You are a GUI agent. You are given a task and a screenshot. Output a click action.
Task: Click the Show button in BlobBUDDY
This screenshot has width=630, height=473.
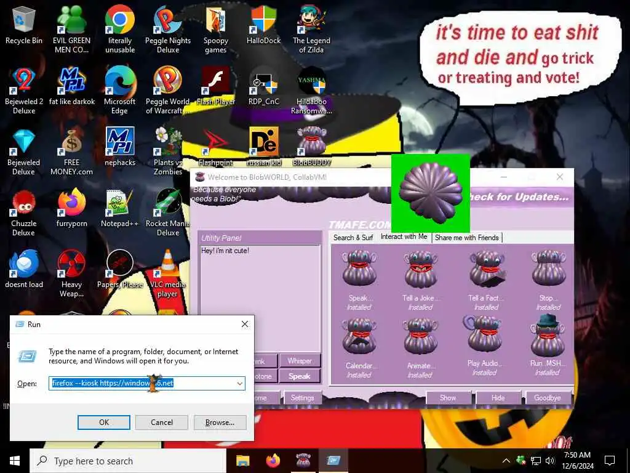pos(448,398)
